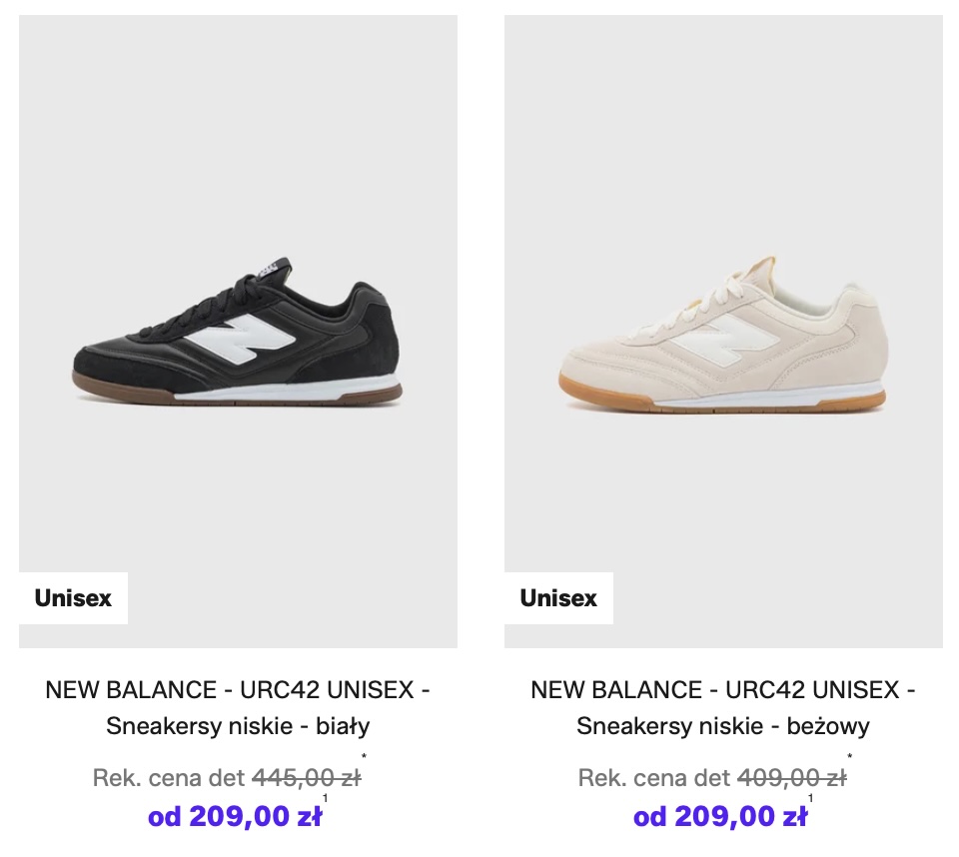The height and width of the screenshot is (857, 959).
Task: Open the URC42 Sneakersy niskie - beżowy title link
Action: click(723, 707)
